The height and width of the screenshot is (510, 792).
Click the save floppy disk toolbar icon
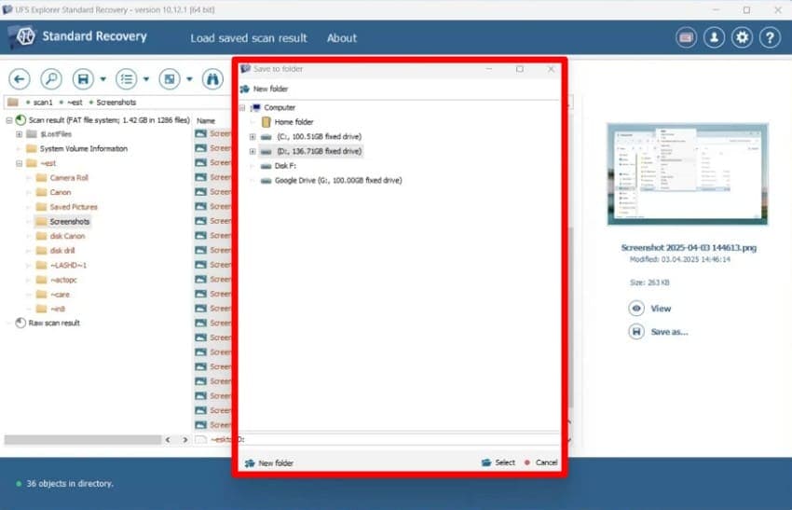tap(83, 79)
